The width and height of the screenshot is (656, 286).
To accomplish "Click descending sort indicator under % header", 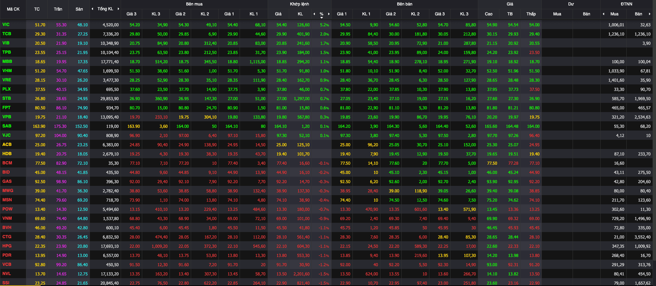I will [x=321, y=17].
